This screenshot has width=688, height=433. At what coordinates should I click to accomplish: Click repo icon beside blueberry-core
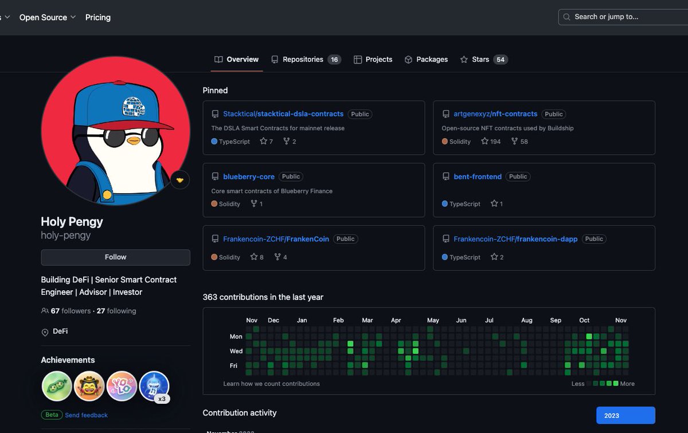click(215, 177)
